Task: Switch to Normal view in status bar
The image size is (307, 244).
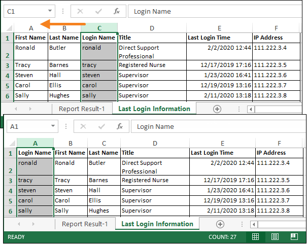Action: (255, 237)
